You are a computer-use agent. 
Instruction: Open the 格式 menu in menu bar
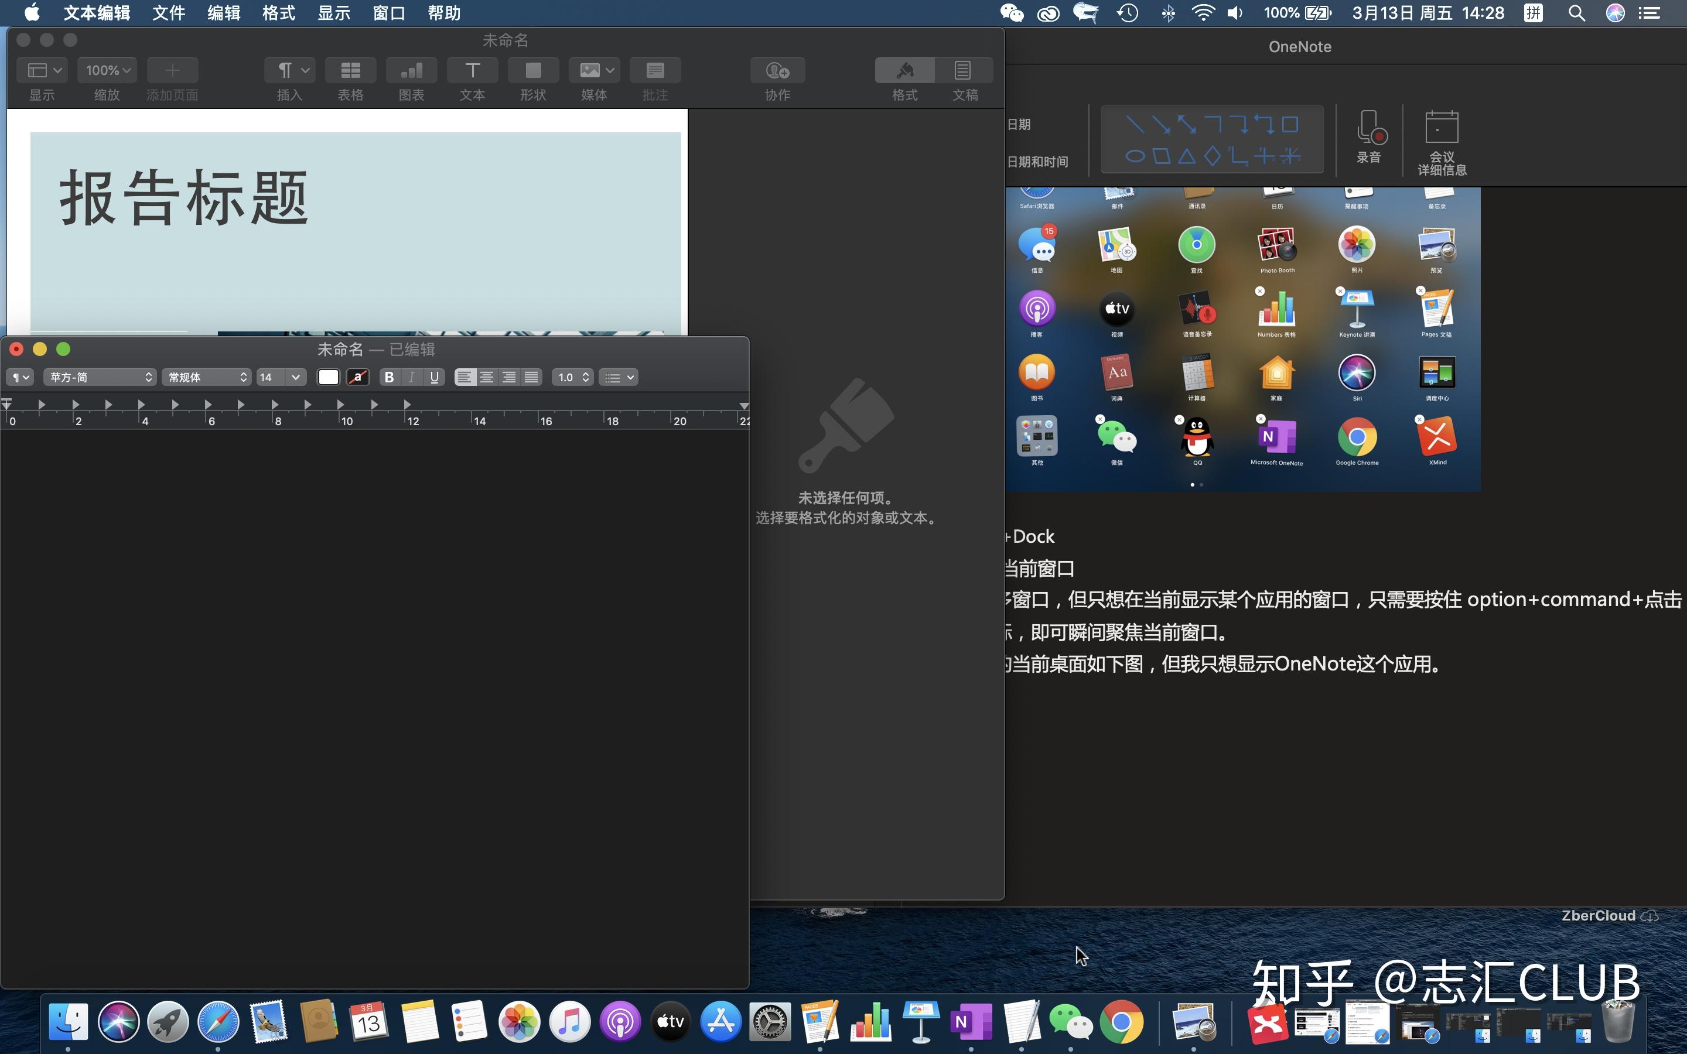pos(279,12)
